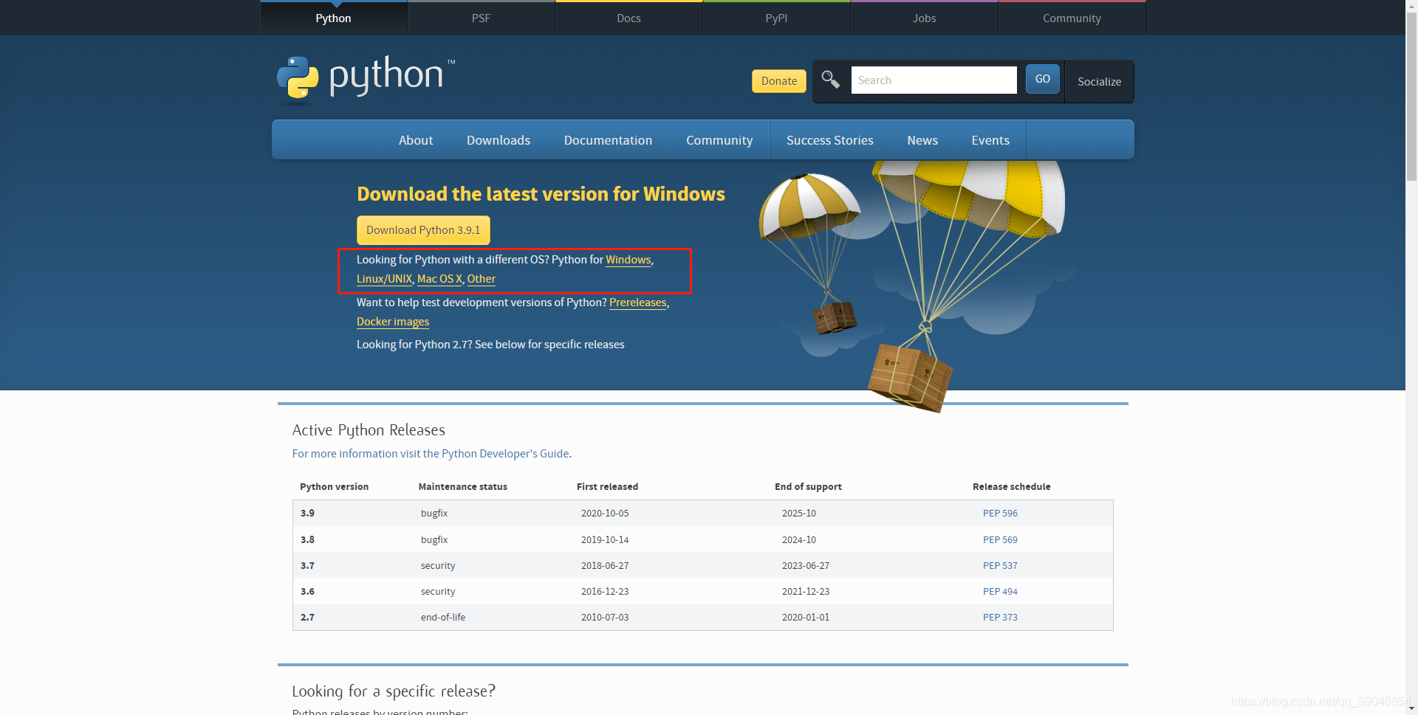Click the Donate button
The width and height of the screenshot is (1418, 715).
tap(778, 80)
